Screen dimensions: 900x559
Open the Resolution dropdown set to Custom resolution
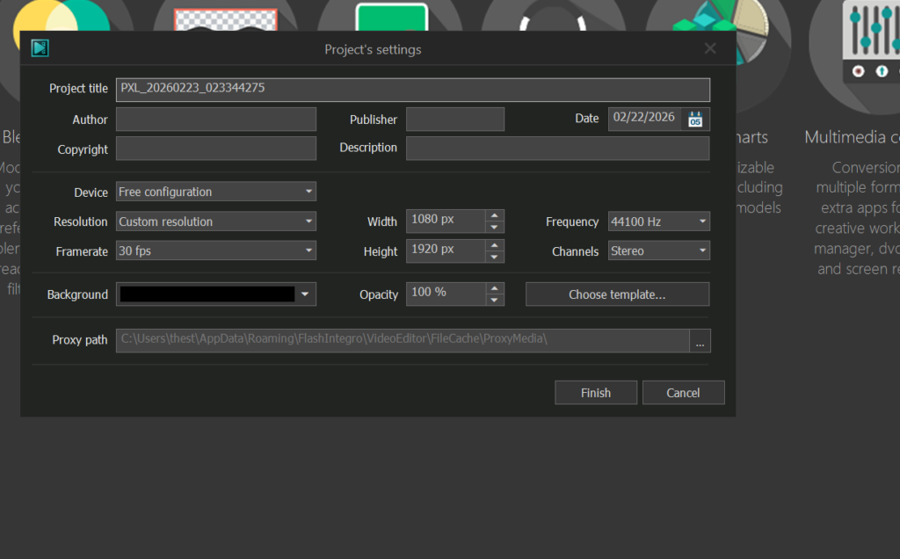(308, 221)
